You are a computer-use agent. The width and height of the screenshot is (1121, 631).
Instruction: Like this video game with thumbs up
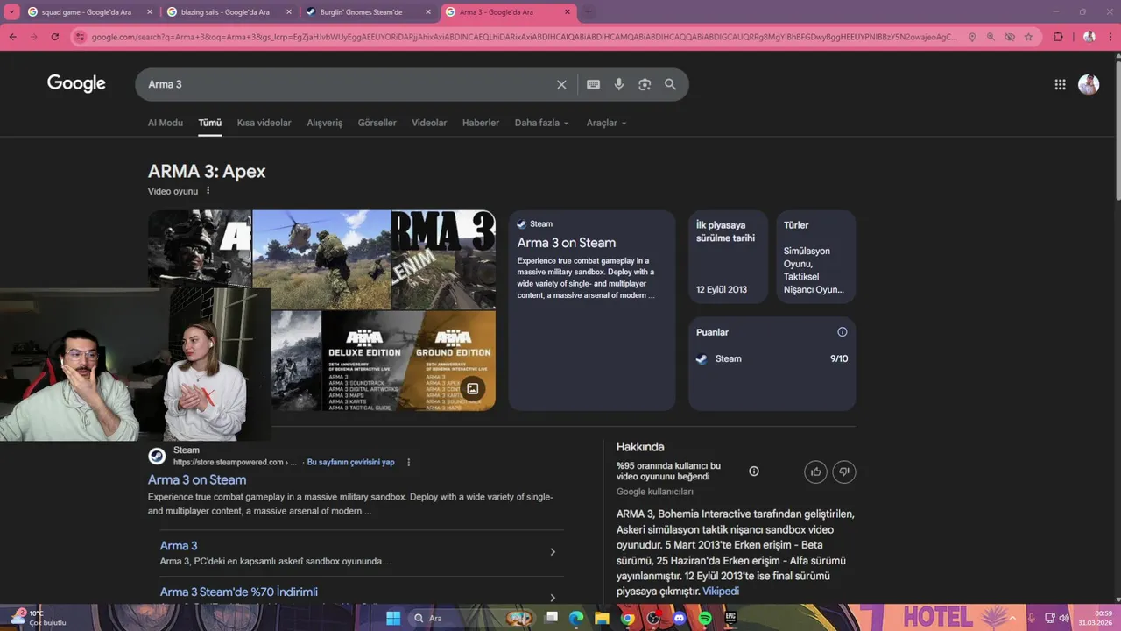tap(815, 471)
